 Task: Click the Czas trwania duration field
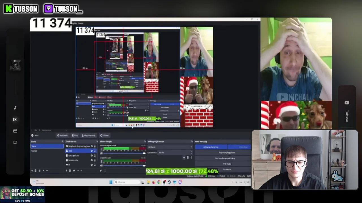coord(174,153)
